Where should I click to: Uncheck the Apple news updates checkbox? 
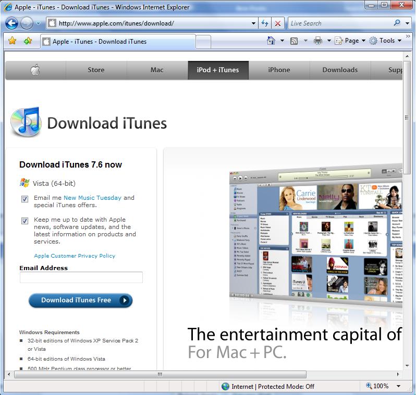[x=25, y=221]
